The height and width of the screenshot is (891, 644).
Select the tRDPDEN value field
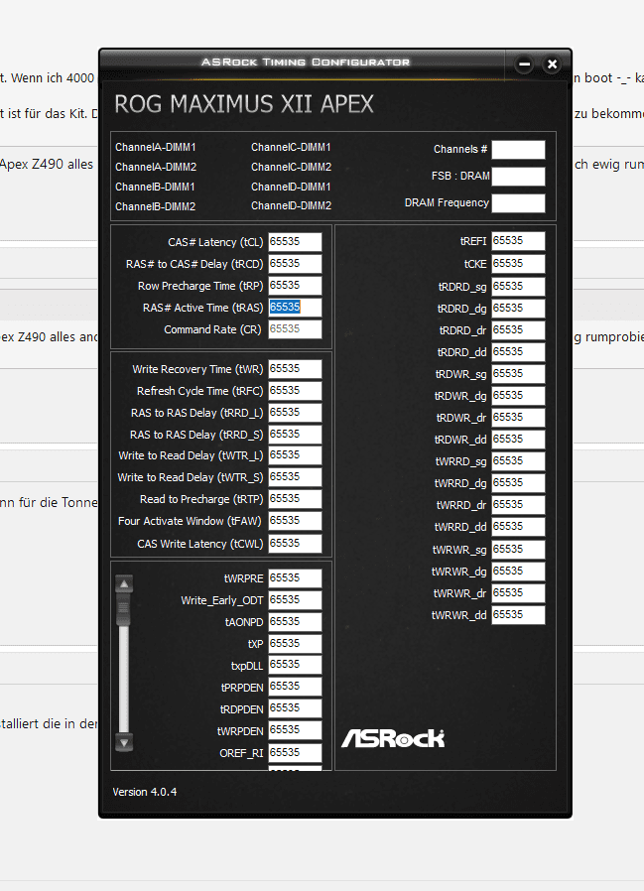coord(295,708)
